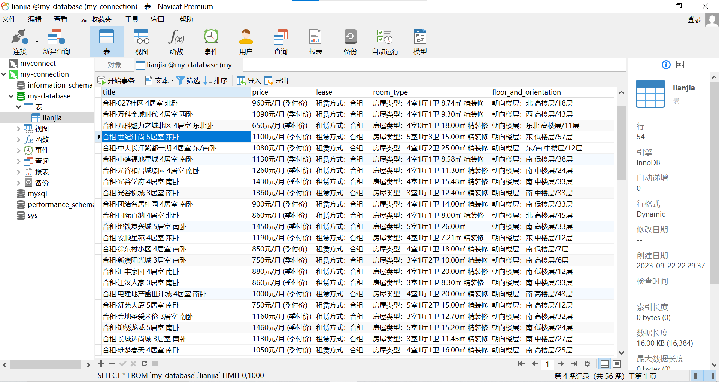719x382 pixels.
Task: Expand the 事件 tree node
Action: pos(19,150)
